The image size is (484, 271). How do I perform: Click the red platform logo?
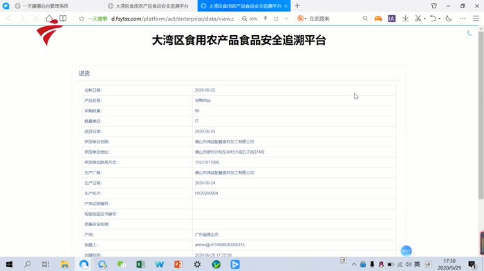49,32
